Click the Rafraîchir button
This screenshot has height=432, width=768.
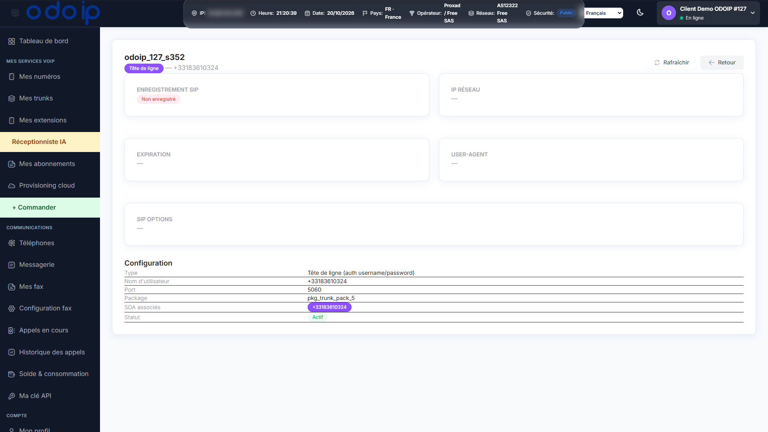[x=671, y=62]
